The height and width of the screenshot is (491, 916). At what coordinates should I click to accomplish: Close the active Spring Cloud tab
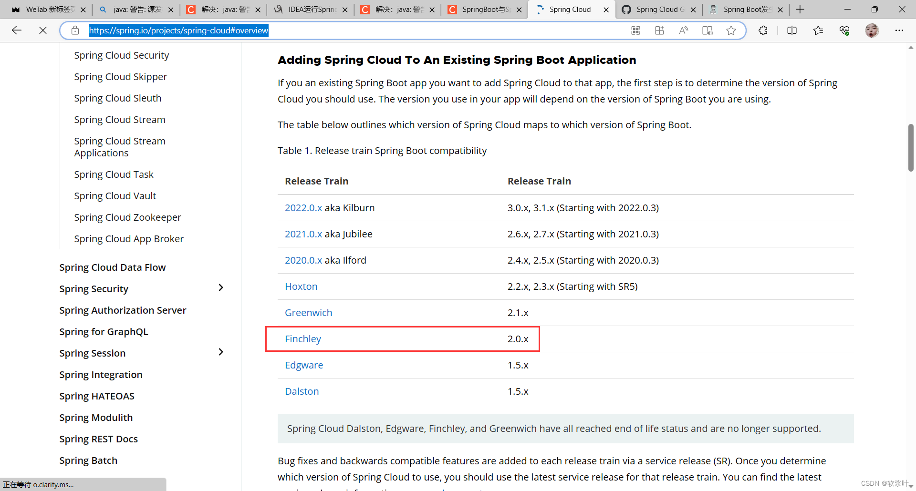(606, 10)
